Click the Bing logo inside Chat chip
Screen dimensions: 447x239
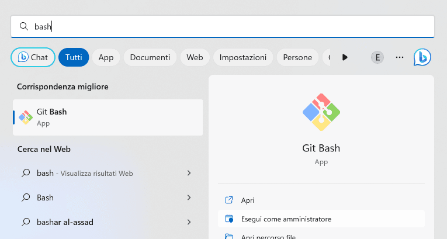click(x=23, y=57)
